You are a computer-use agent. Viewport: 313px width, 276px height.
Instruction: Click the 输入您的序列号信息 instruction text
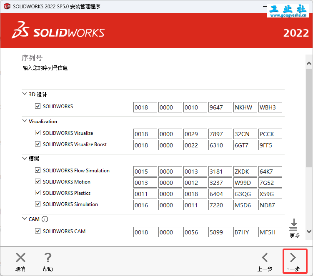coord(45,68)
